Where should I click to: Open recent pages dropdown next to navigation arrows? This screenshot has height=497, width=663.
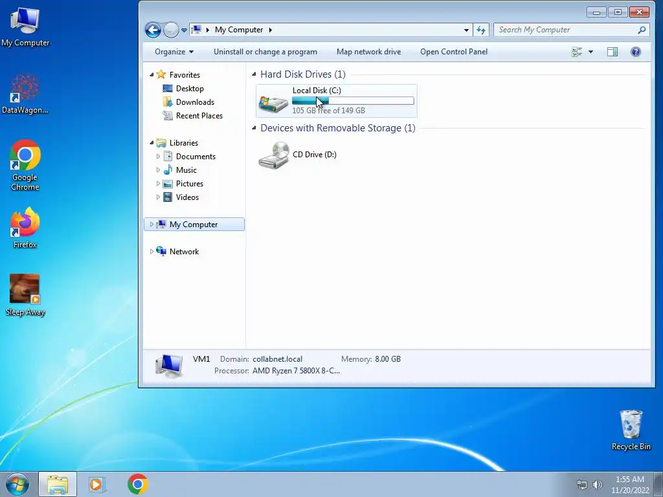click(184, 30)
